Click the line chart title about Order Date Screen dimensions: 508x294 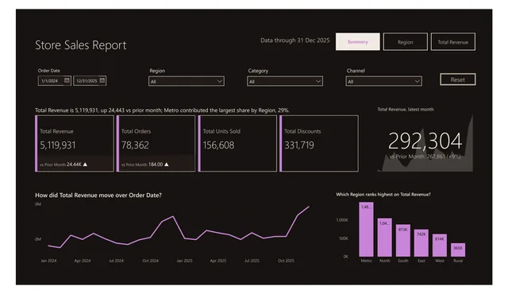click(98, 195)
